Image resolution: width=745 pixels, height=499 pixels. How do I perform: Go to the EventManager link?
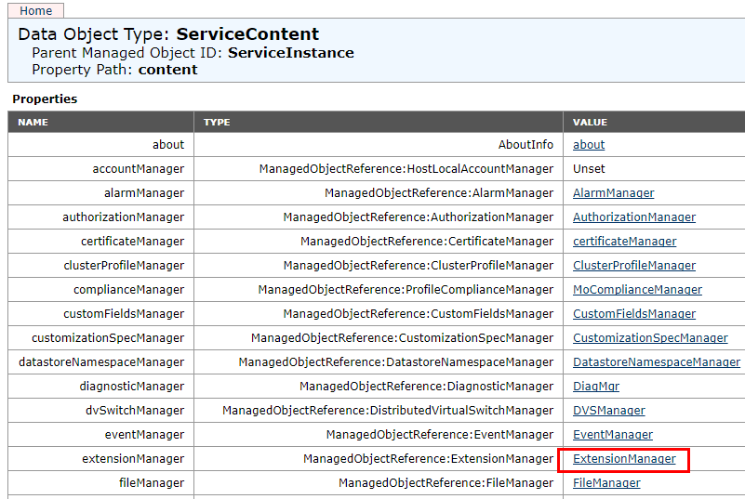click(x=612, y=435)
